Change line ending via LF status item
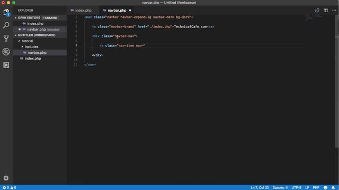 [x=307, y=188]
